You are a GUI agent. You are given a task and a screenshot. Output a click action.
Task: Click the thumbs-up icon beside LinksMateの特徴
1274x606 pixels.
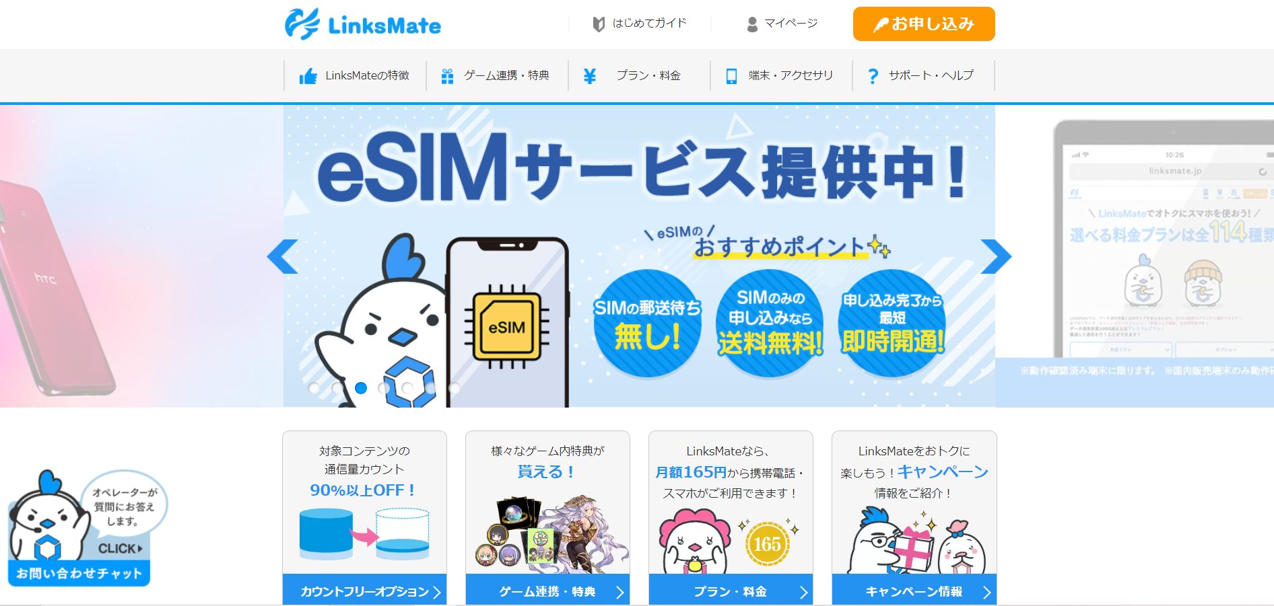pos(308,76)
